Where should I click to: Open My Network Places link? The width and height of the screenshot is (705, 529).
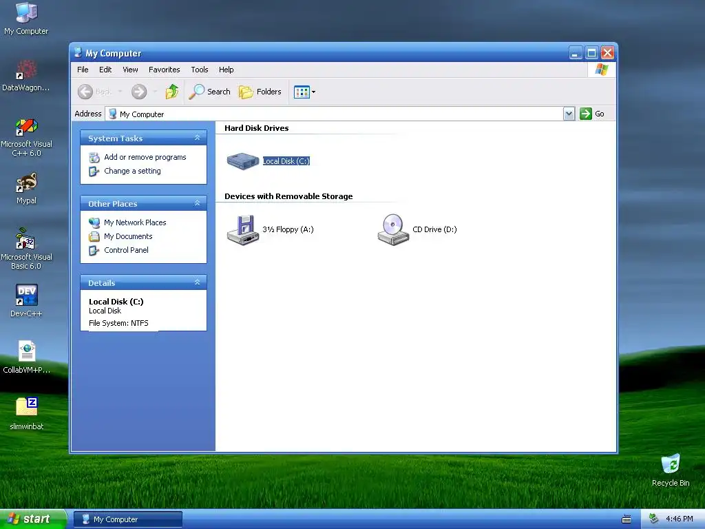pyautogui.click(x=135, y=222)
